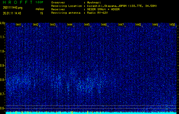The height and width of the screenshot is (114, 179).
Task: Select the 1.1 frequency axis label
Action: (3, 37)
